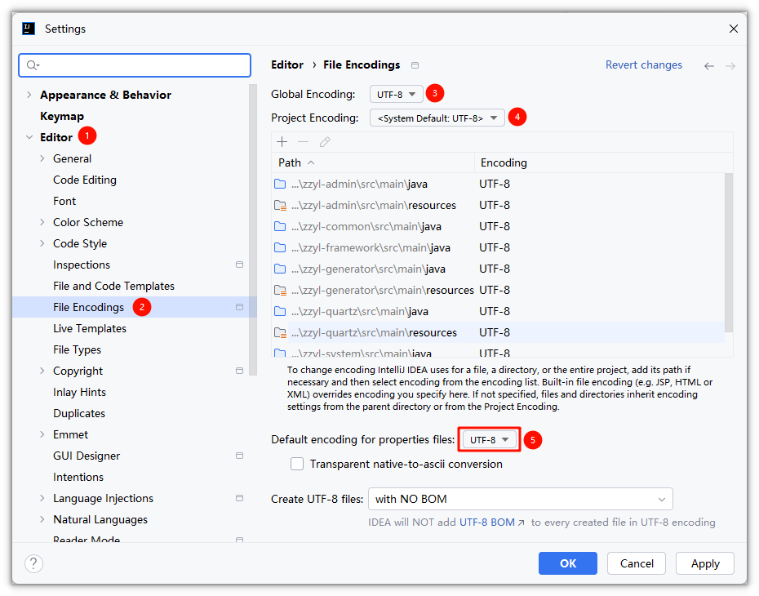The height and width of the screenshot is (596, 759).
Task: Click project-level icon in GUI Designer row
Action: click(239, 456)
